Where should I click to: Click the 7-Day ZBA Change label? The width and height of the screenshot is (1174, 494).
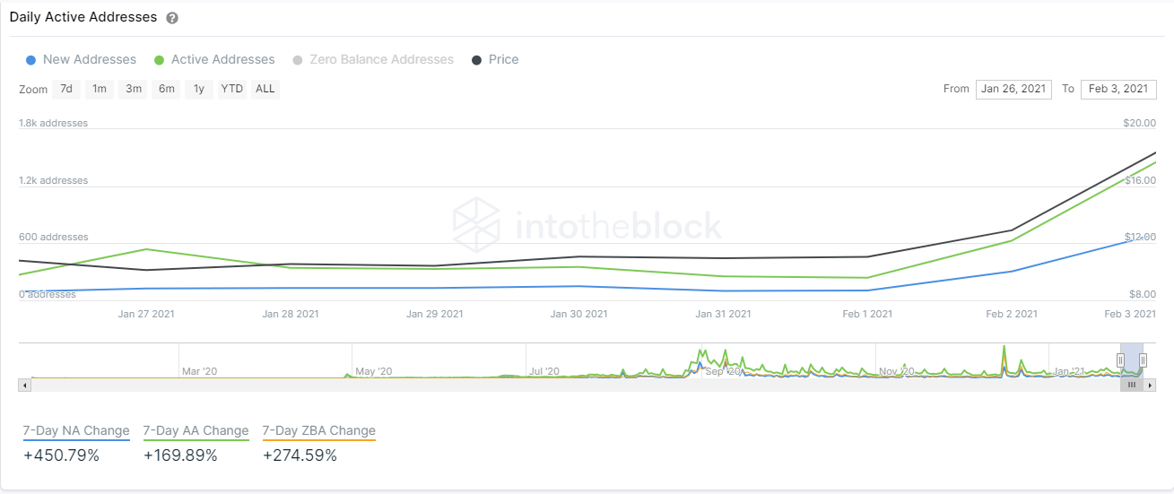(x=319, y=431)
